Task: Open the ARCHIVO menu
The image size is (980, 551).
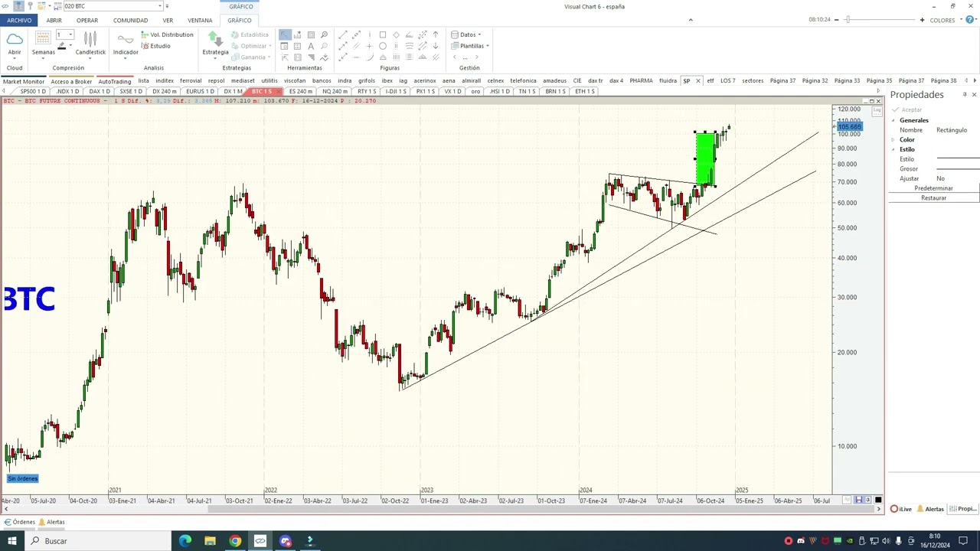Action: [x=19, y=21]
